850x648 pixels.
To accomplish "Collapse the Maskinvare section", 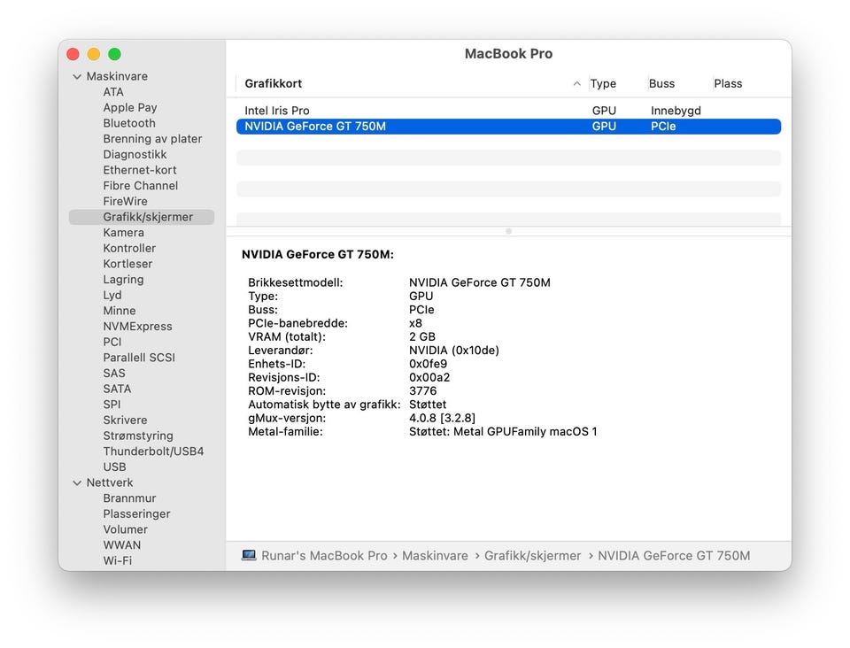I will (77, 77).
